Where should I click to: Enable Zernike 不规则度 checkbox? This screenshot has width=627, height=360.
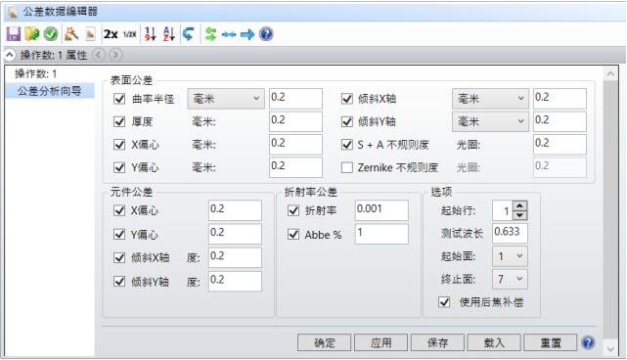click(x=347, y=167)
